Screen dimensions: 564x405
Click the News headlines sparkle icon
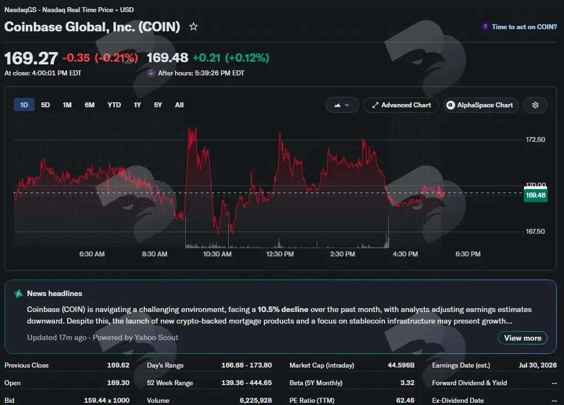[18, 294]
